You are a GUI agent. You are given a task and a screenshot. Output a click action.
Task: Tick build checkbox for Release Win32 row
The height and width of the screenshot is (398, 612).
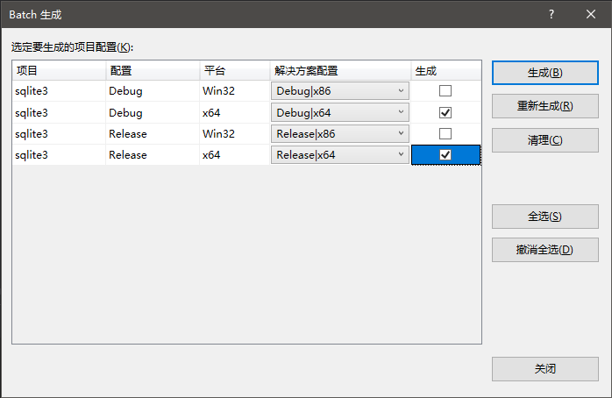pyautogui.click(x=445, y=133)
